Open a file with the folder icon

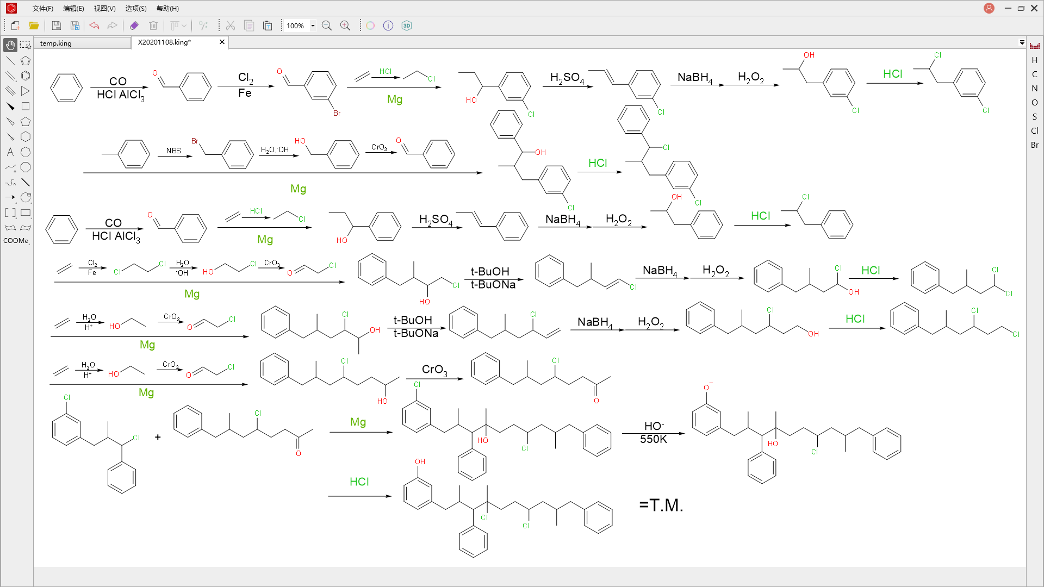pos(34,26)
